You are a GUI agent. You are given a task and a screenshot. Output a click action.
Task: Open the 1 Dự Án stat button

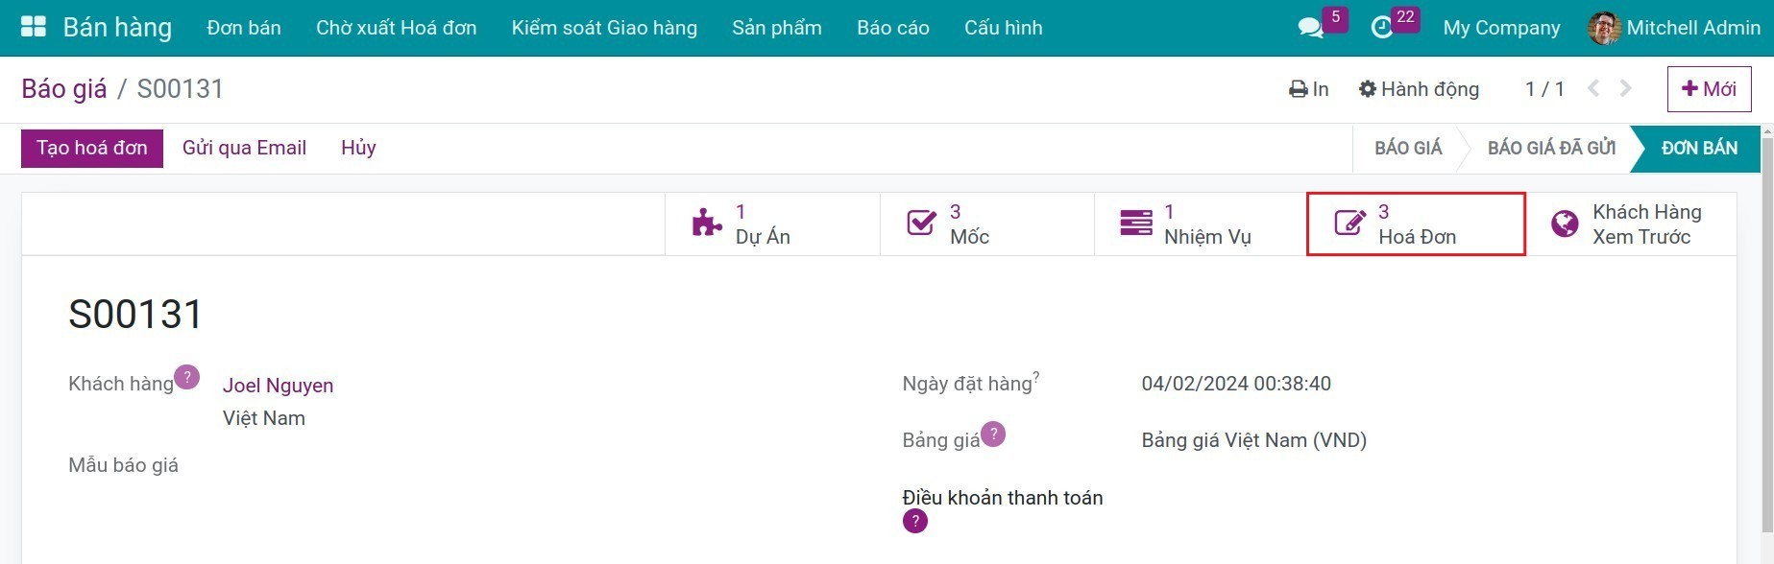point(772,223)
